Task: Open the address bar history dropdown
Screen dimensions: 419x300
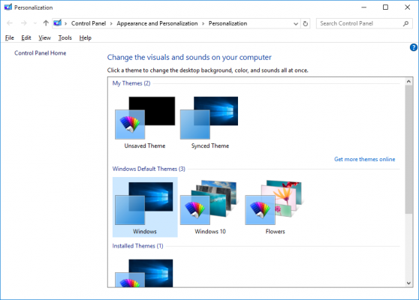Action: click(296, 23)
